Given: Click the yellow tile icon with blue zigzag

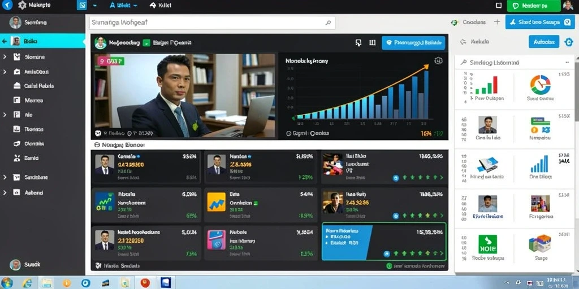Looking at the screenshot, I should point(217,202).
